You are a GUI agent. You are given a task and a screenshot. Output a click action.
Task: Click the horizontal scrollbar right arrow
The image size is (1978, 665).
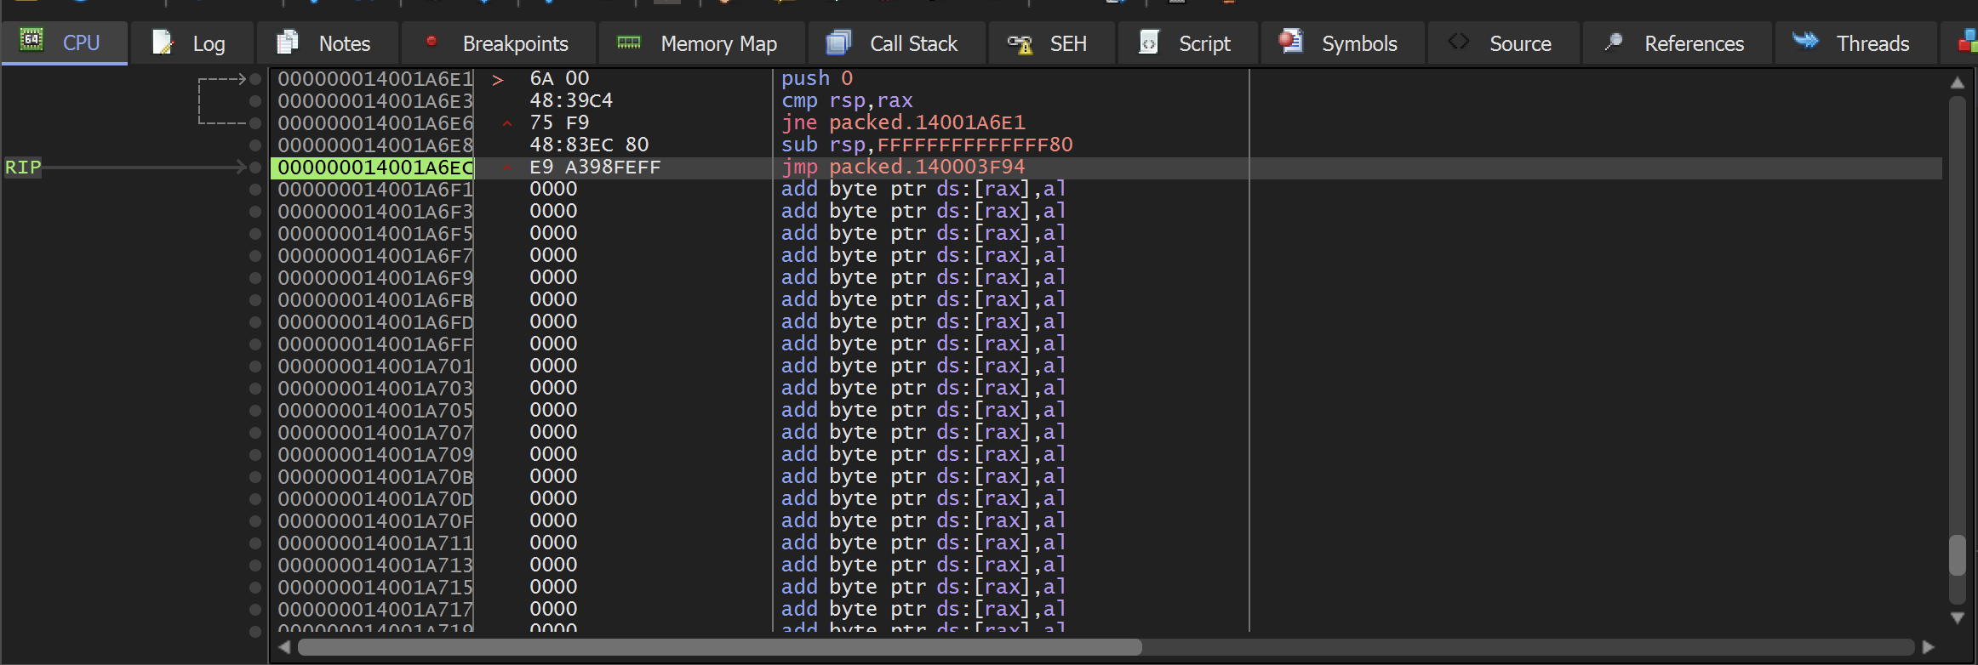coord(1928,647)
